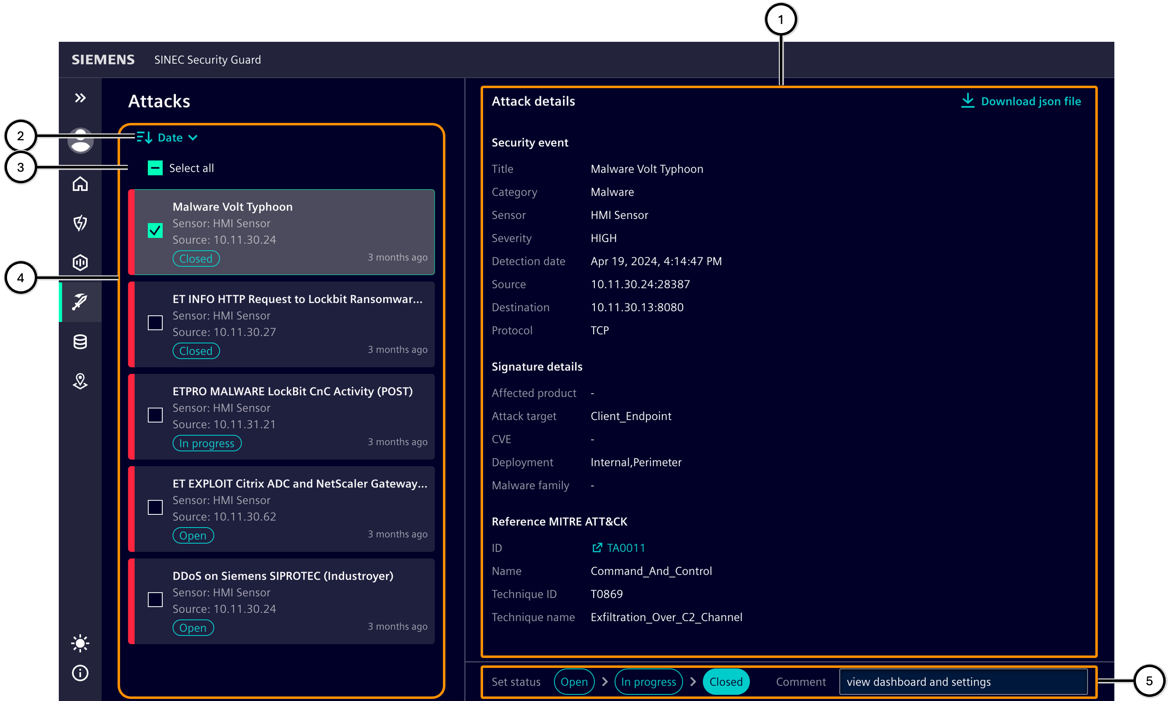Select the ET EXPLOIT Citrix ADC attack
This screenshot has height=701, width=1169.
(281, 509)
